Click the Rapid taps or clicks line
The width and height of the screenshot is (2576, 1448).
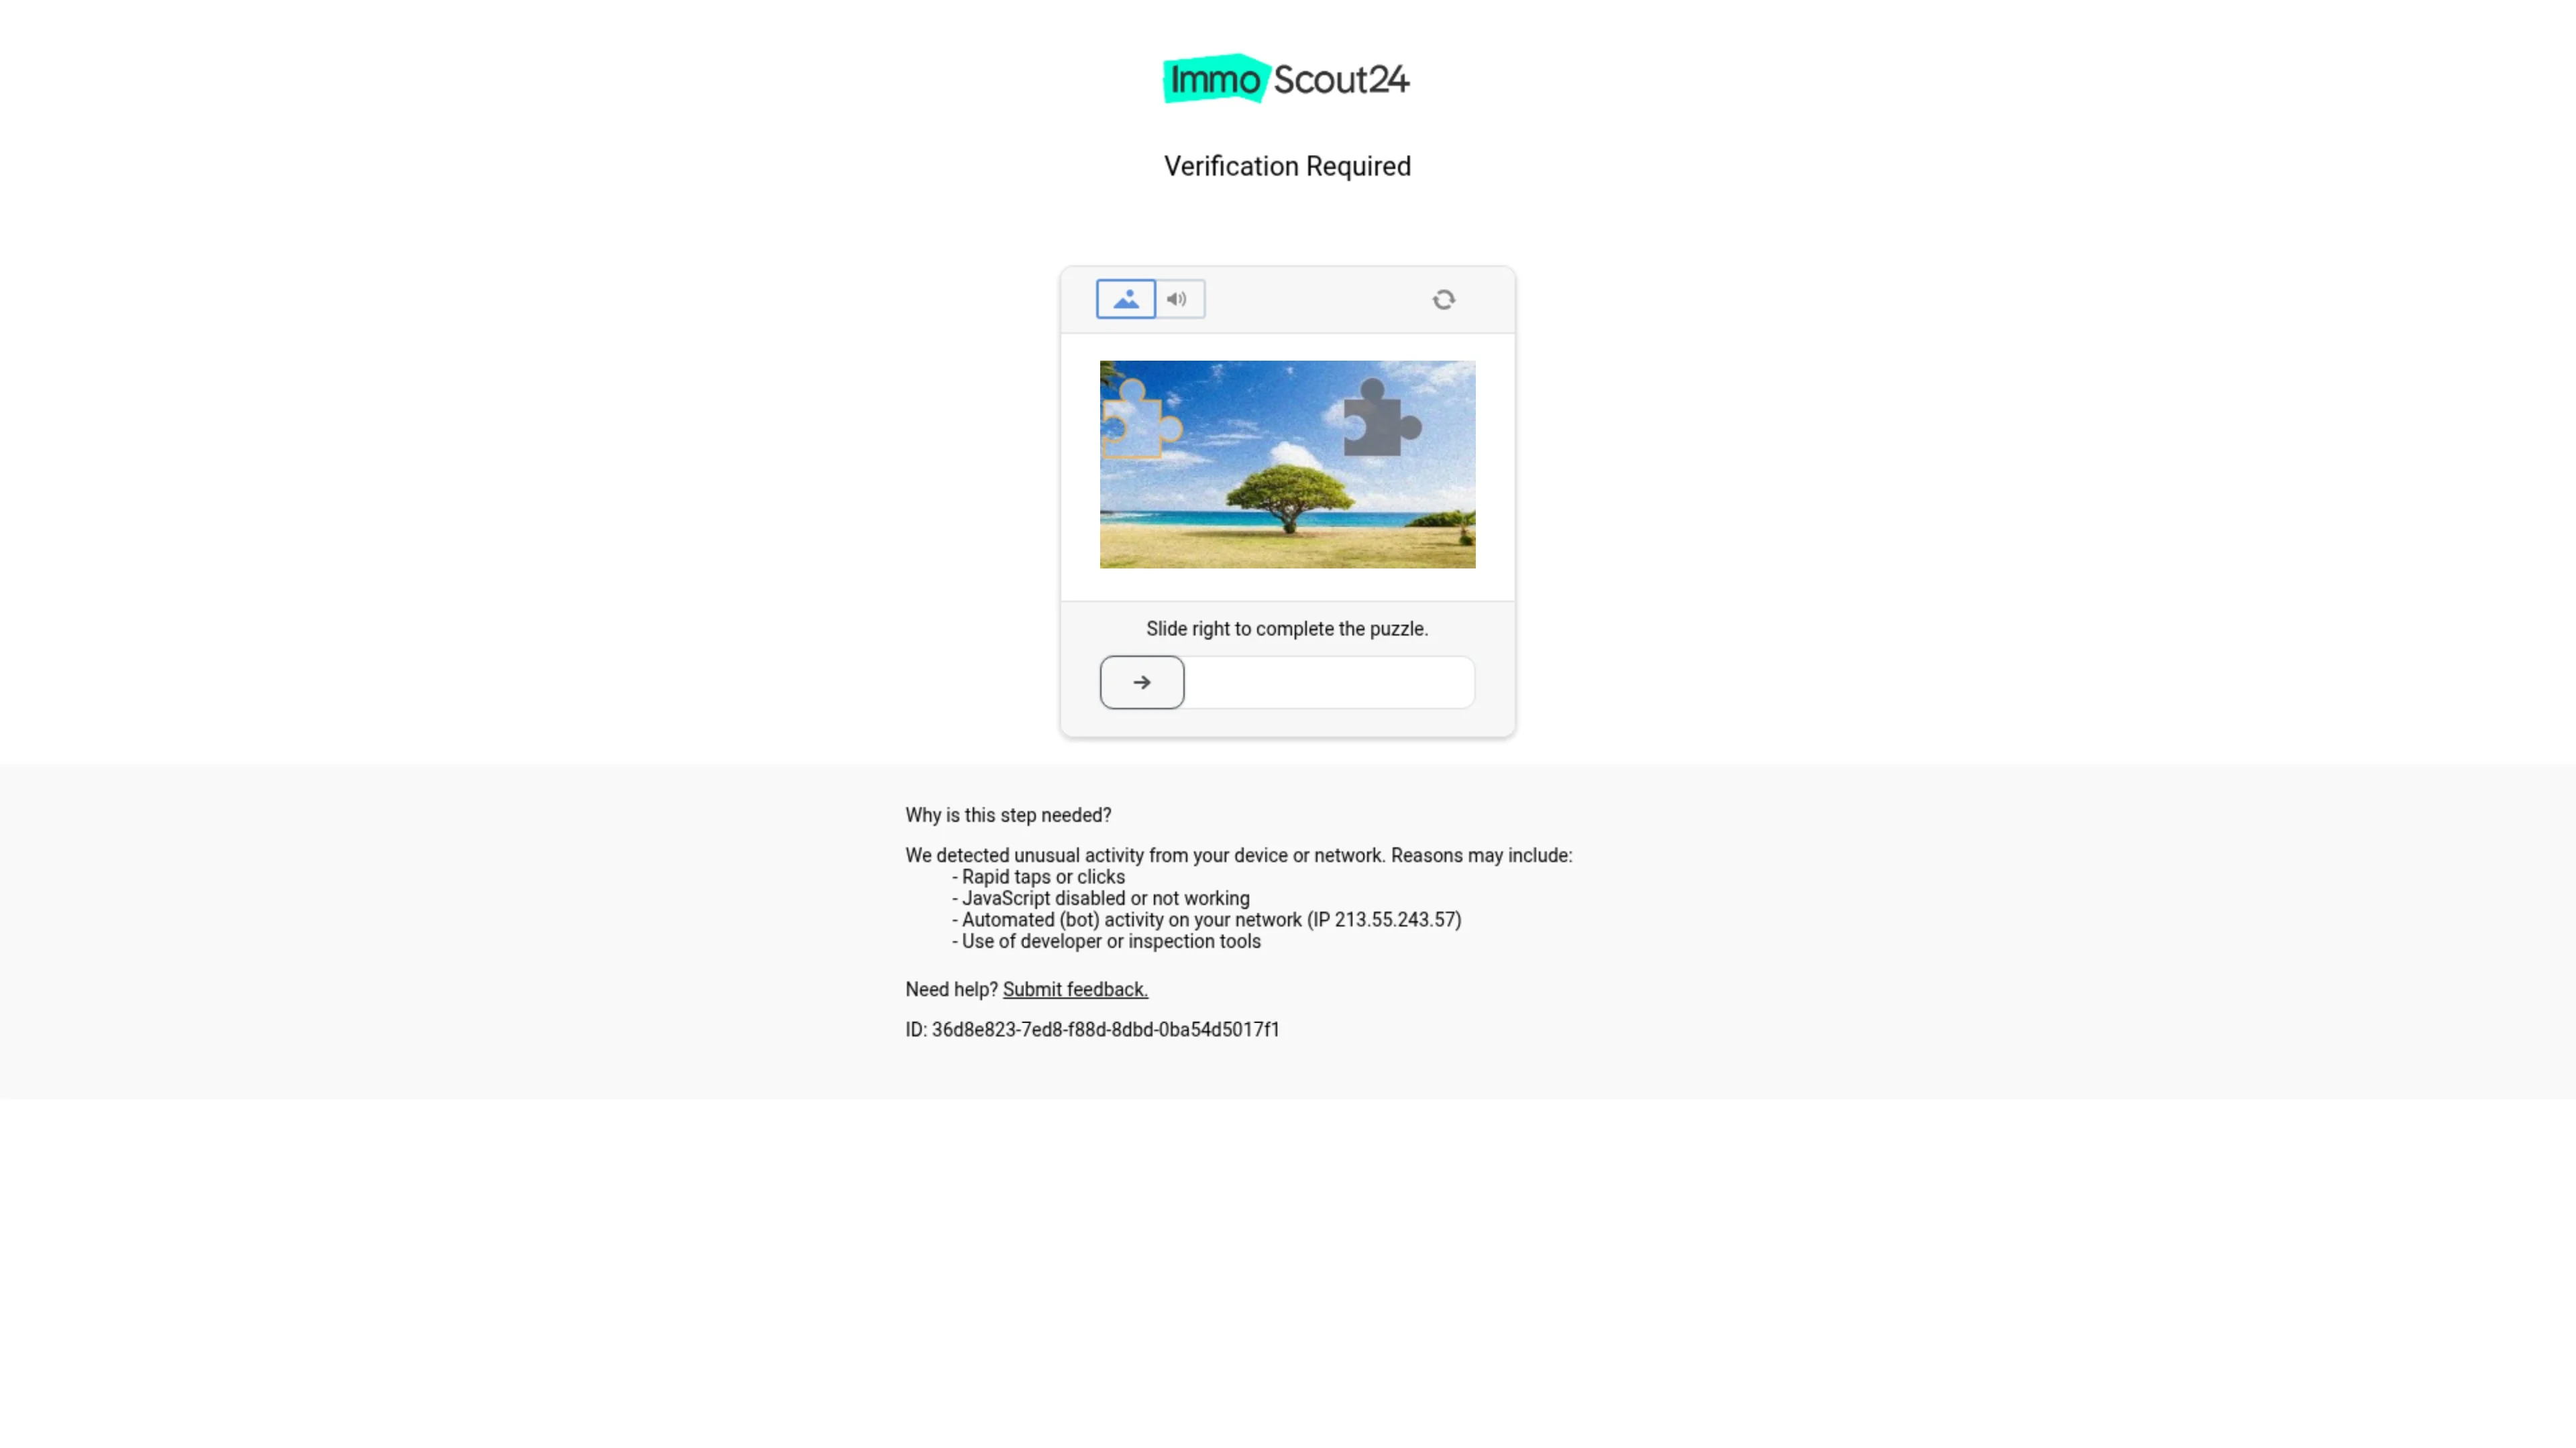(1038, 876)
